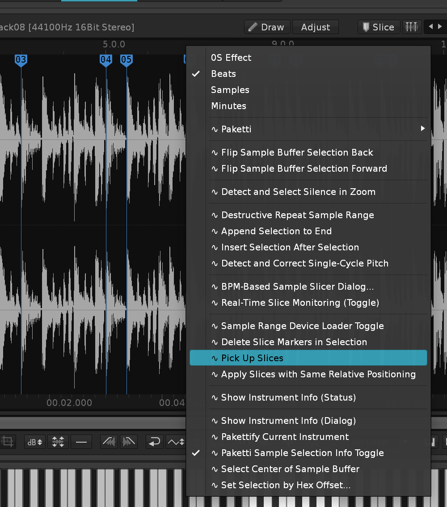Switch ruler unit to Samples
The height and width of the screenshot is (507, 447).
[x=230, y=90]
